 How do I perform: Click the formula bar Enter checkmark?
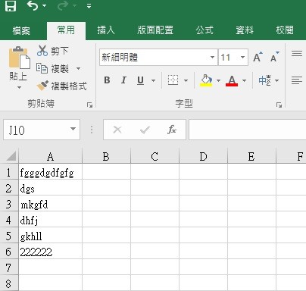(x=145, y=130)
